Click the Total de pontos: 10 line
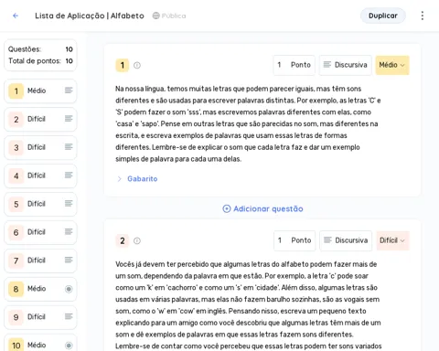This screenshot has width=439, height=351. pos(40,61)
